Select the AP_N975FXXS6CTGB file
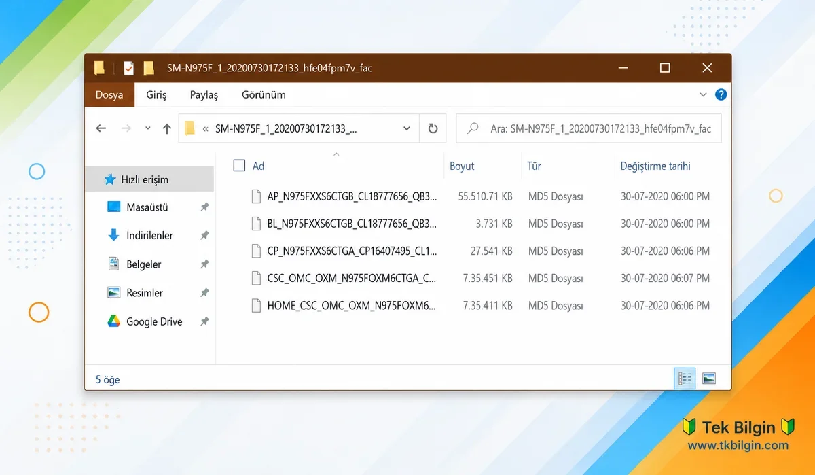Image resolution: width=815 pixels, height=475 pixels. pos(352,196)
